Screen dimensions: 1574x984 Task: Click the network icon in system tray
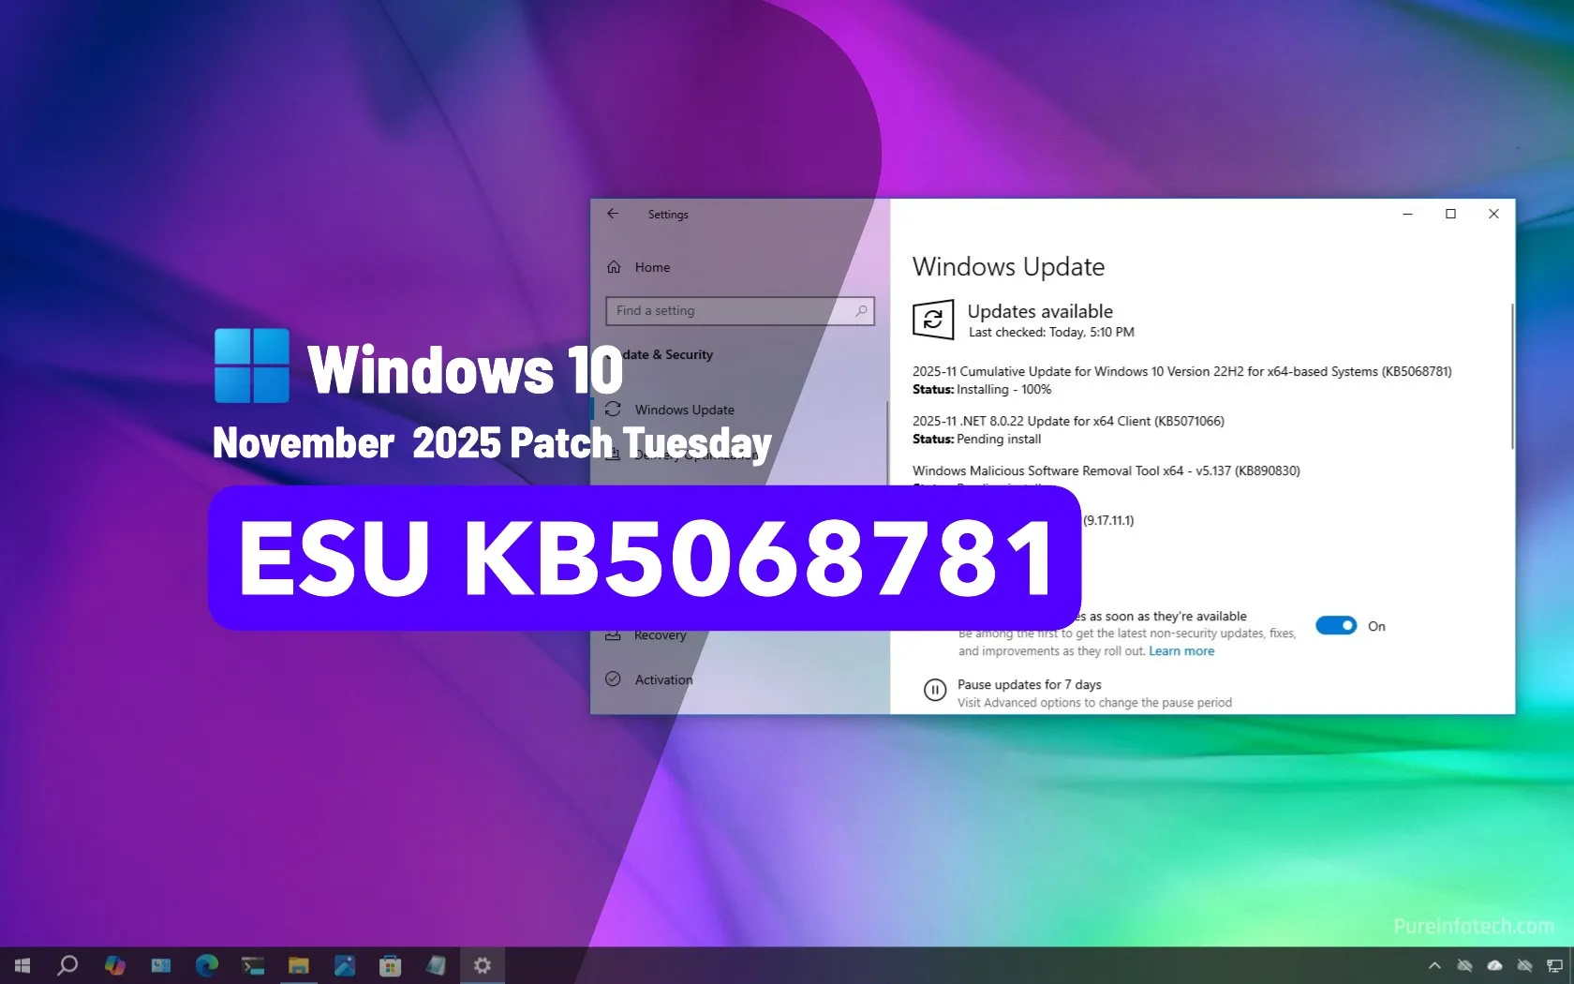[1555, 965]
